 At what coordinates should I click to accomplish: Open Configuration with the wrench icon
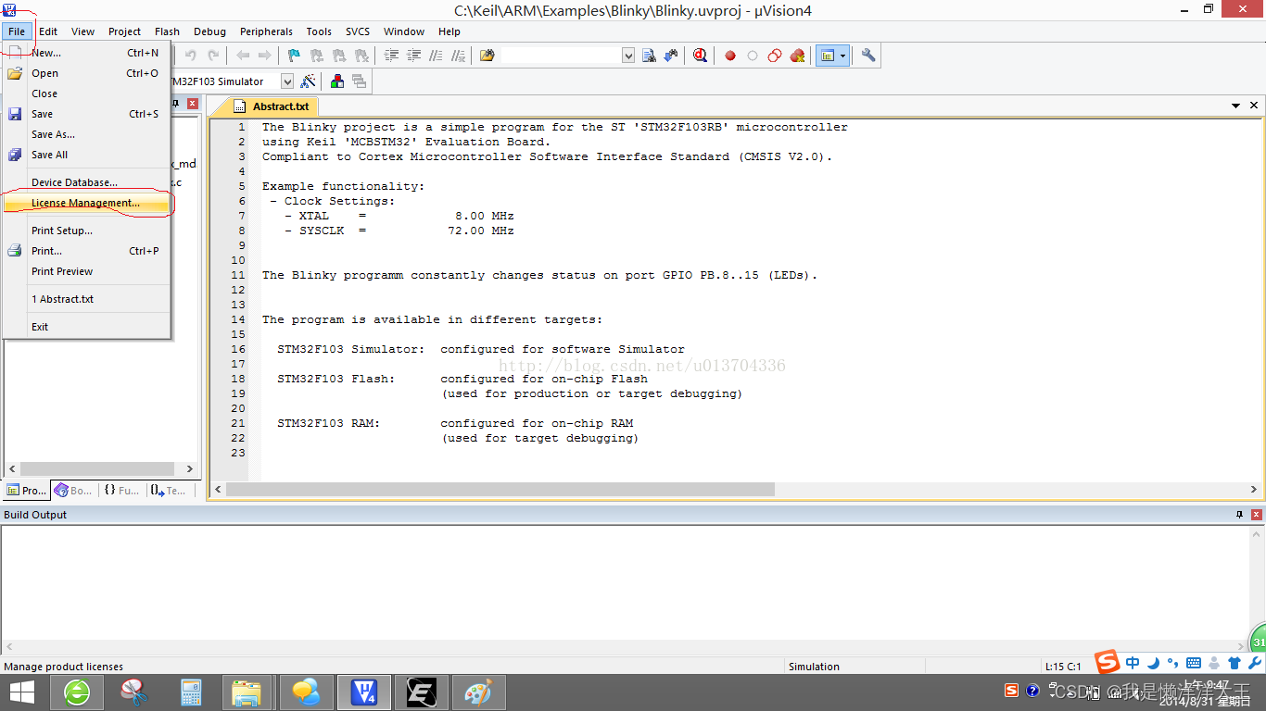pos(868,56)
